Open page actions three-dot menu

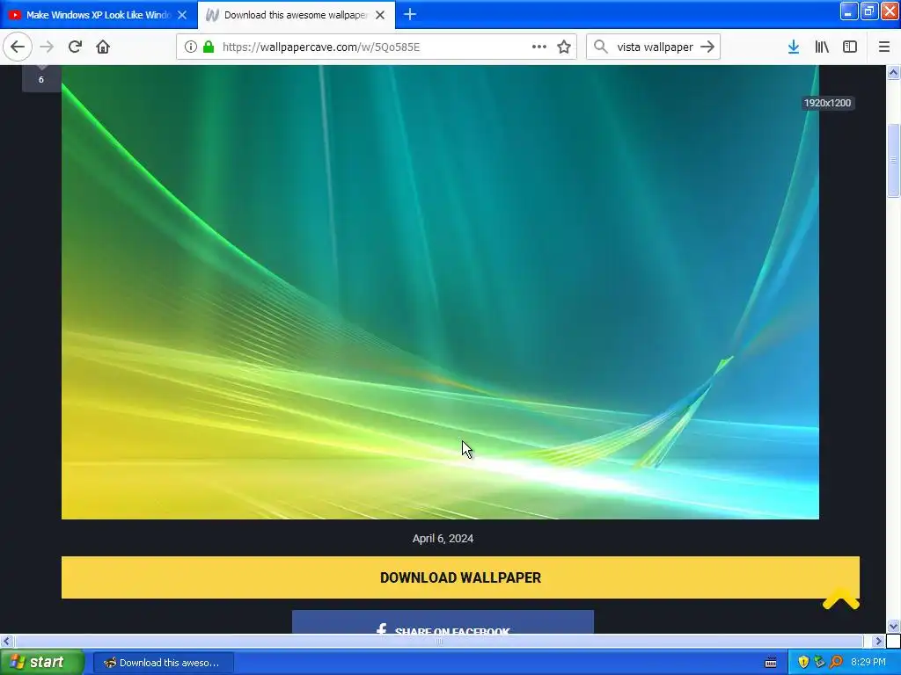pos(539,47)
